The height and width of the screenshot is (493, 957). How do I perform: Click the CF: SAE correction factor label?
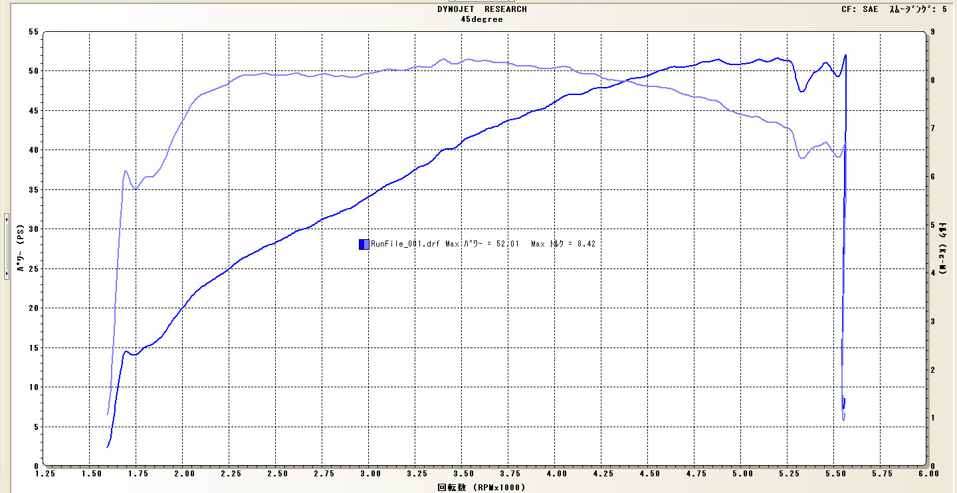click(x=860, y=9)
